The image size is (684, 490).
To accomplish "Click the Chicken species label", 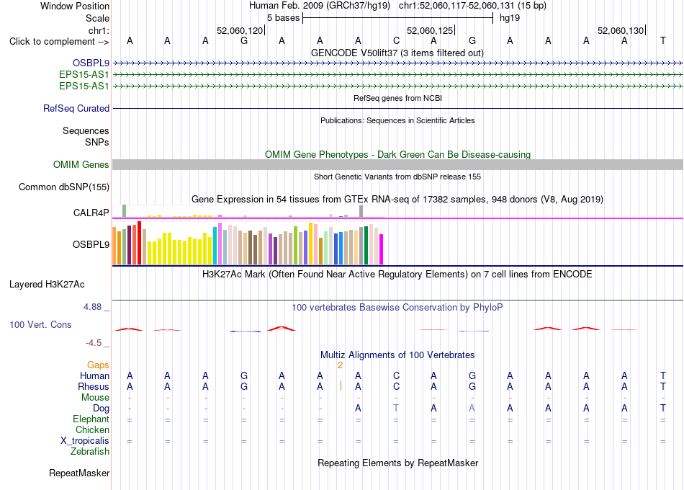I will [x=92, y=429].
